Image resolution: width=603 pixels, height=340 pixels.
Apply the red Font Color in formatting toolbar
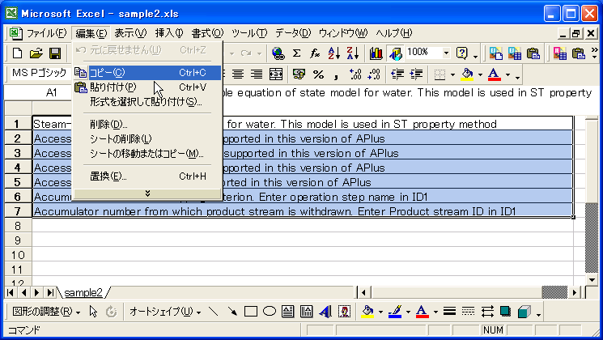tap(495, 74)
